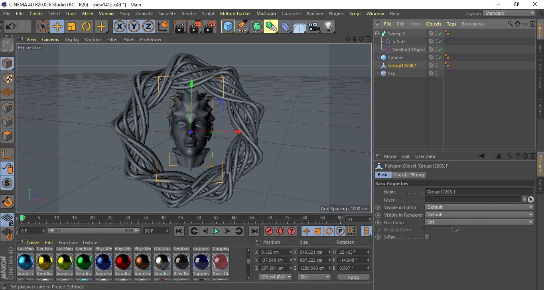
Task: Open the Visible in Editor dropdown
Action: coord(479,207)
